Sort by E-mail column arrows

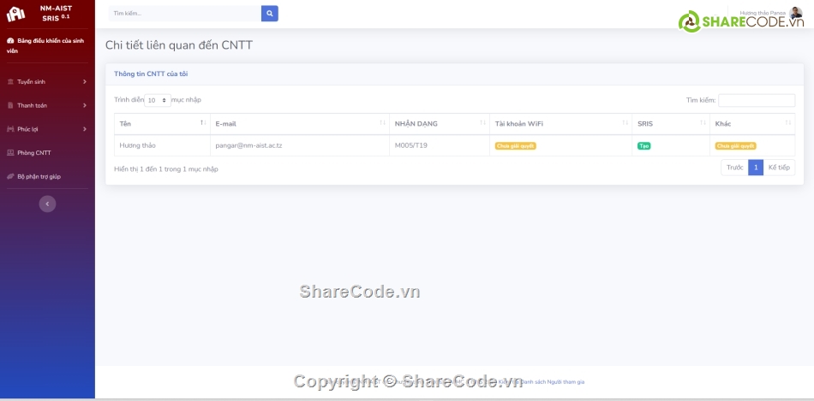click(382, 124)
